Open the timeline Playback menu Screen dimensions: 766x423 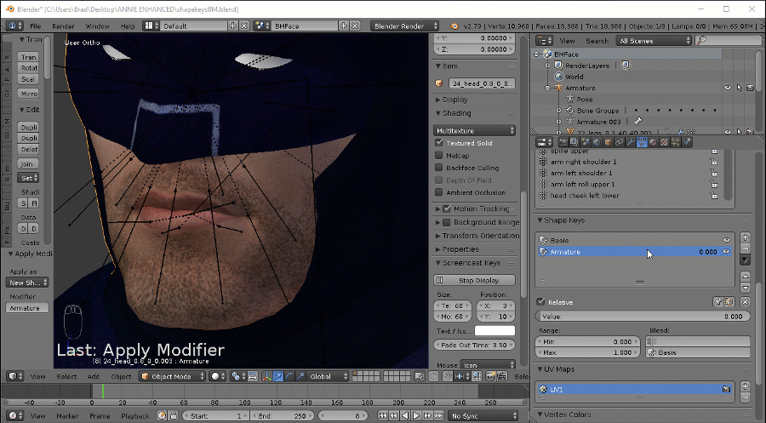pyautogui.click(x=134, y=415)
